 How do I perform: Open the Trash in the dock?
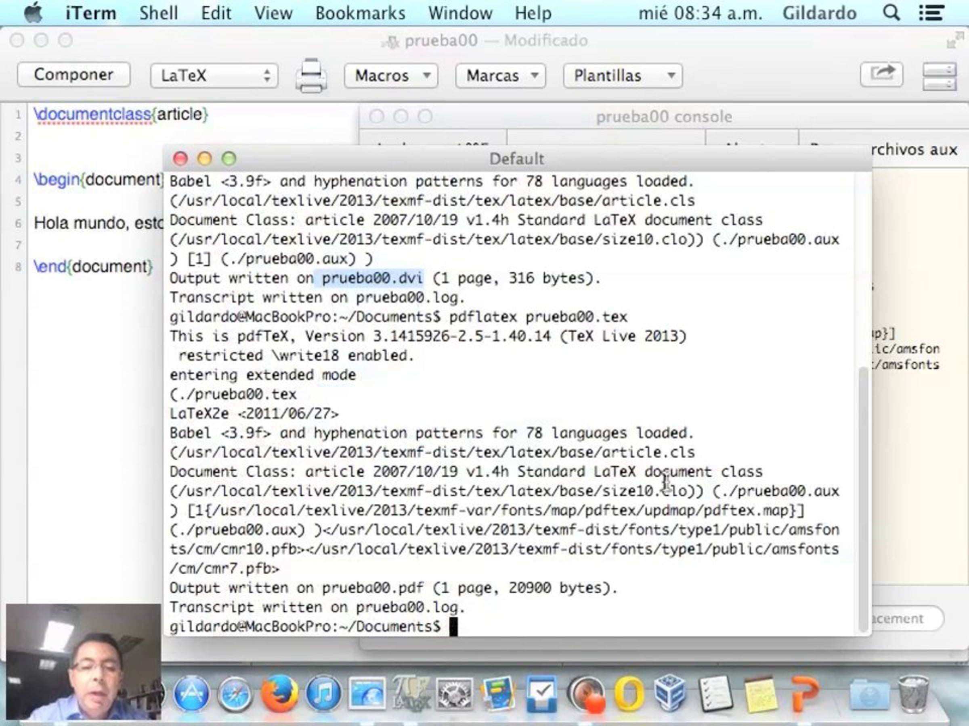(x=913, y=693)
